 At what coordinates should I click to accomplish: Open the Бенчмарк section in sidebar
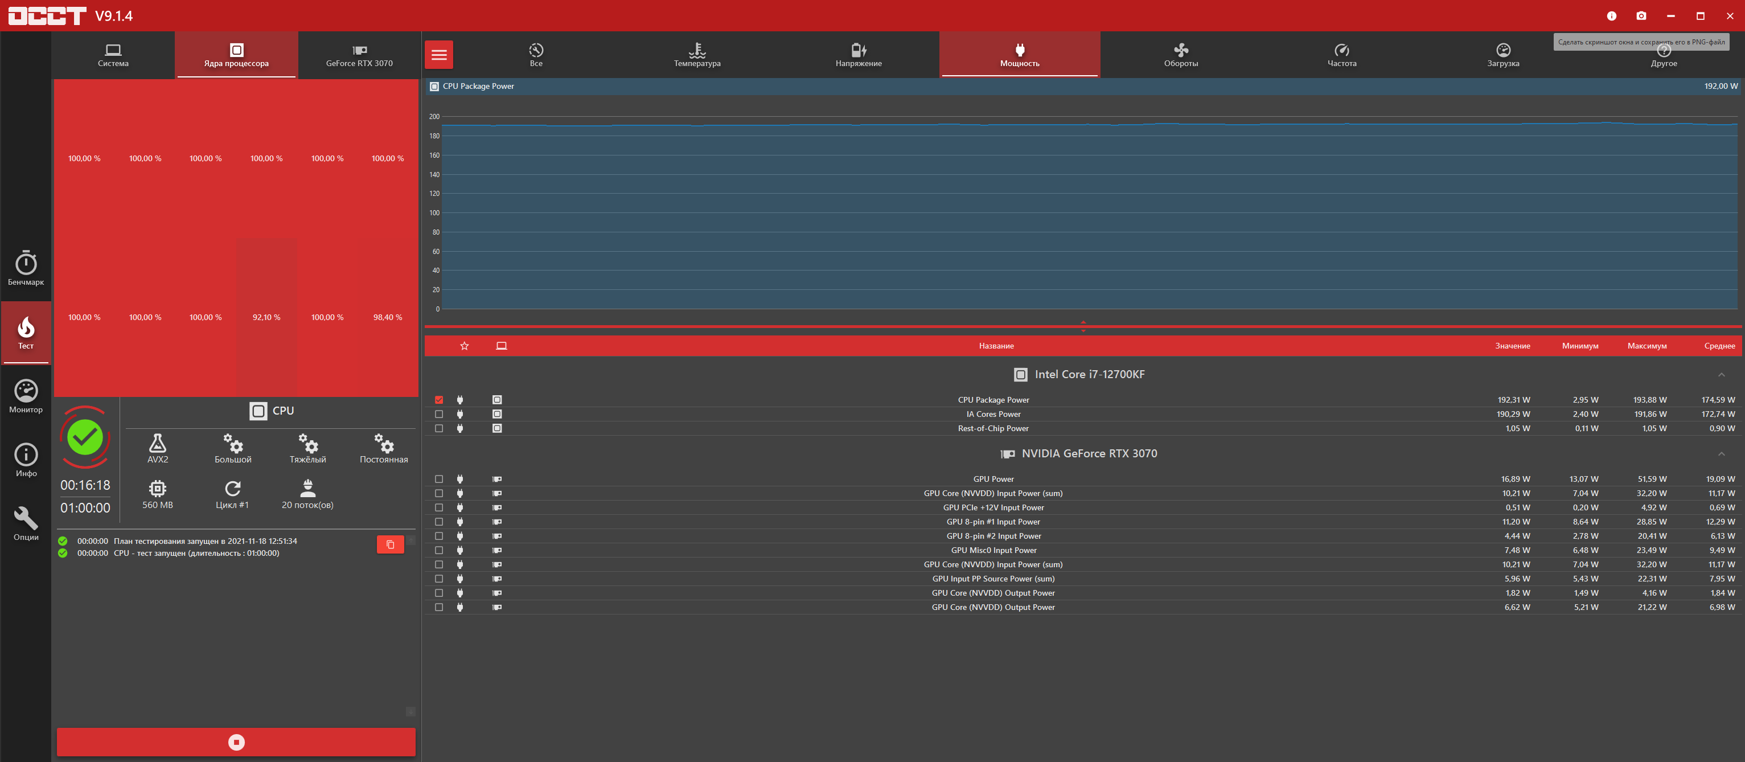tap(26, 268)
